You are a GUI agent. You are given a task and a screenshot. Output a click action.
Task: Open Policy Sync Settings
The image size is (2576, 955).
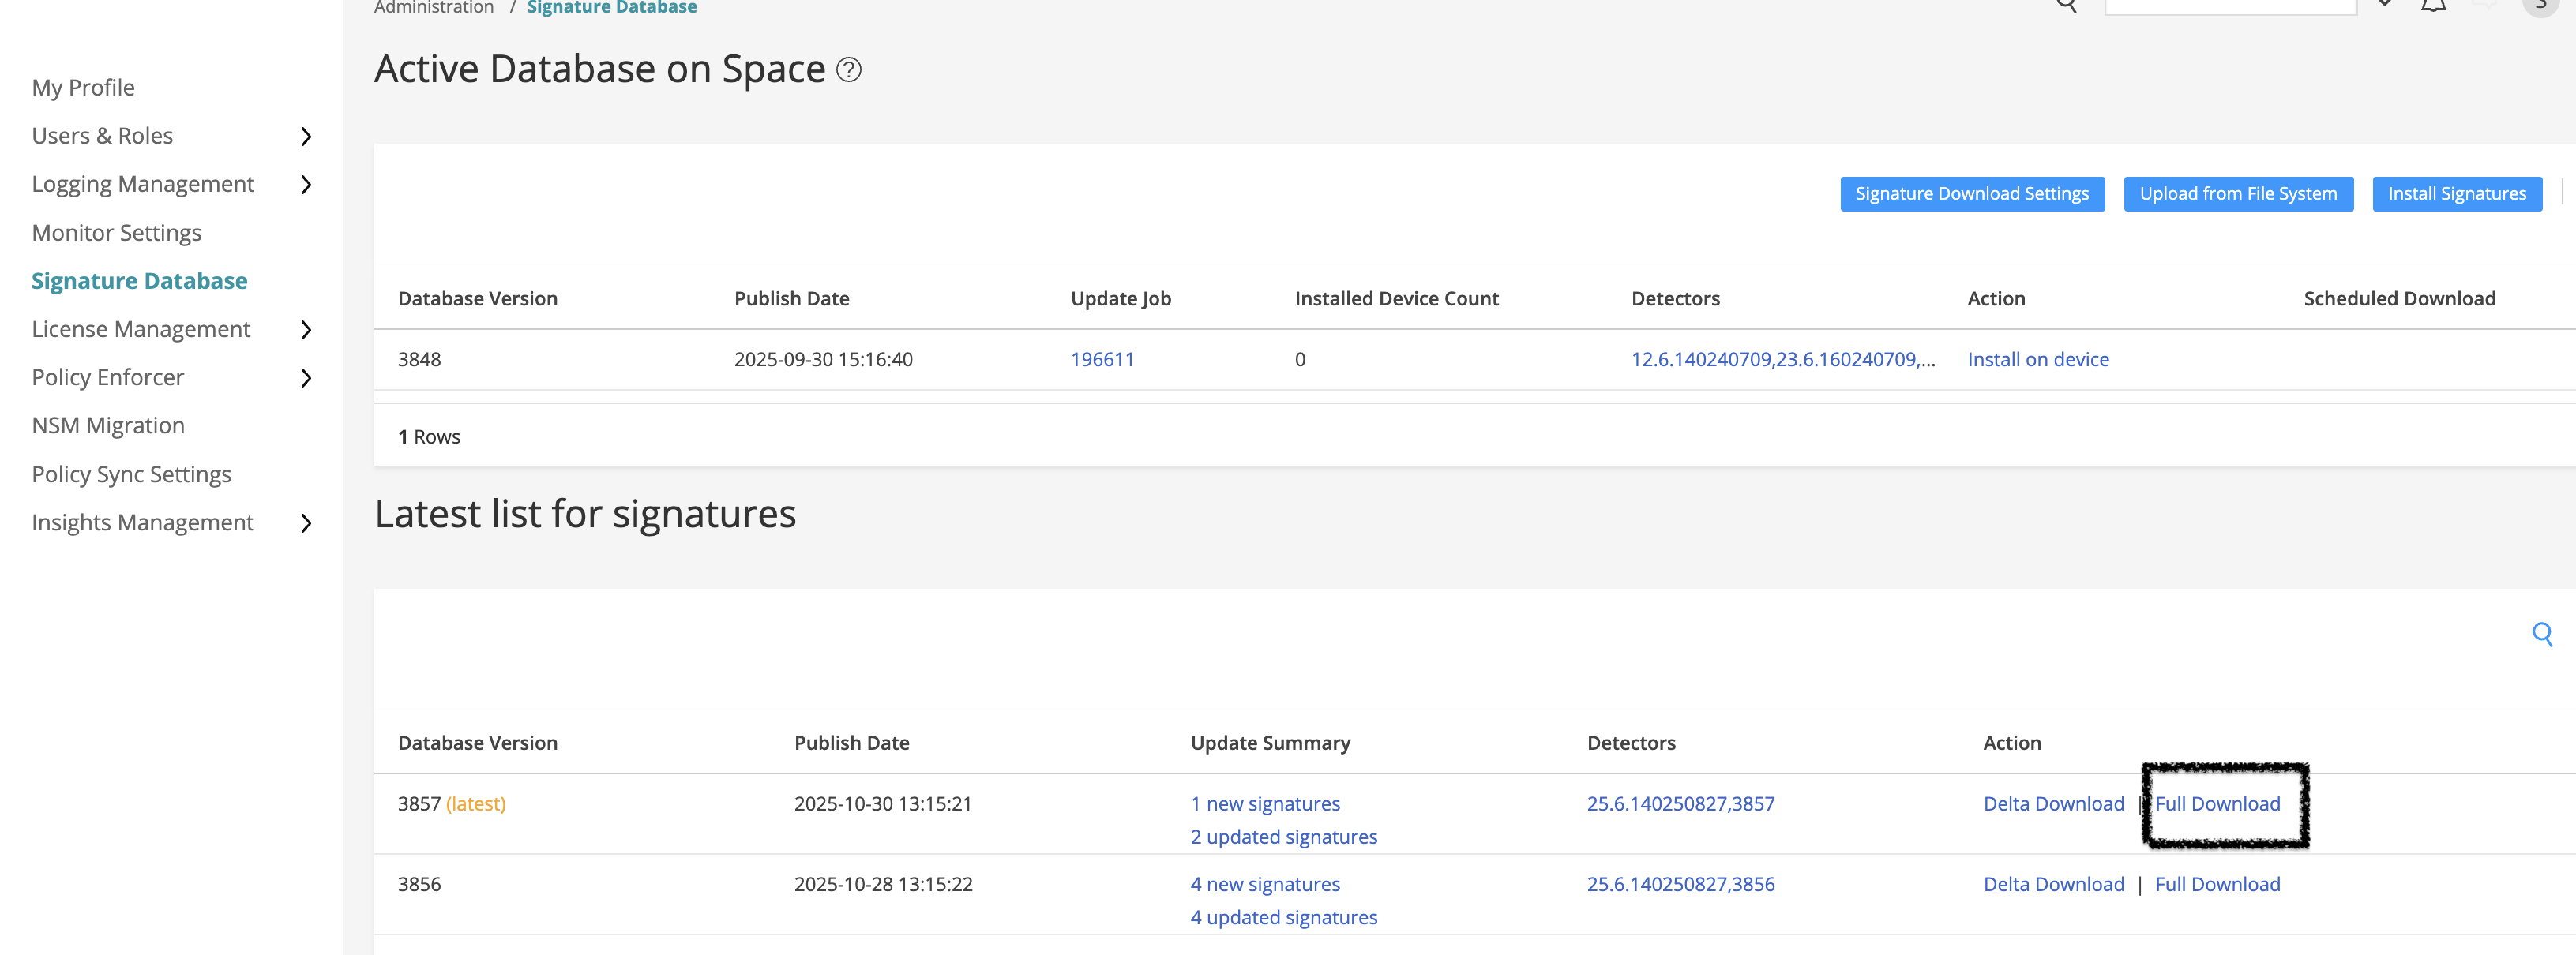point(131,474)
